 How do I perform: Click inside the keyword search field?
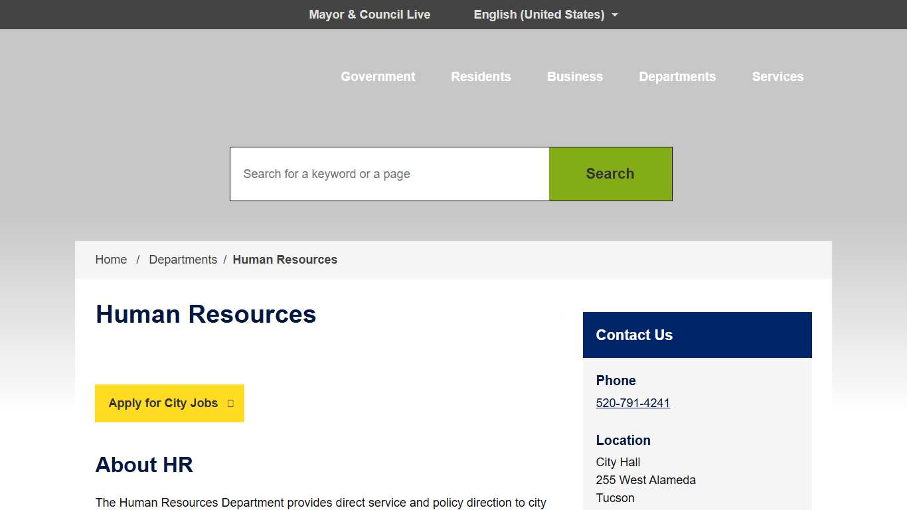(x=389, y=173)
